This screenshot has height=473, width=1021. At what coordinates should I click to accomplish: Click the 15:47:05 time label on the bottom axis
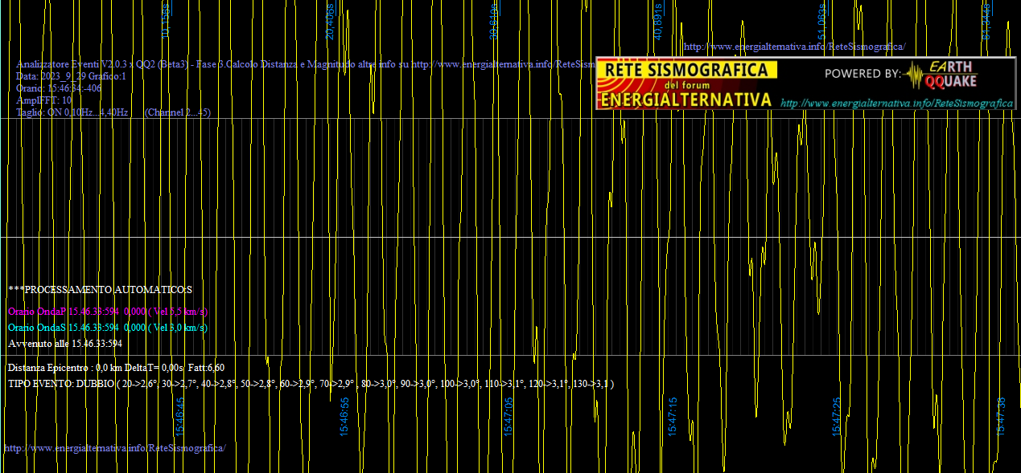click(508, 416)
